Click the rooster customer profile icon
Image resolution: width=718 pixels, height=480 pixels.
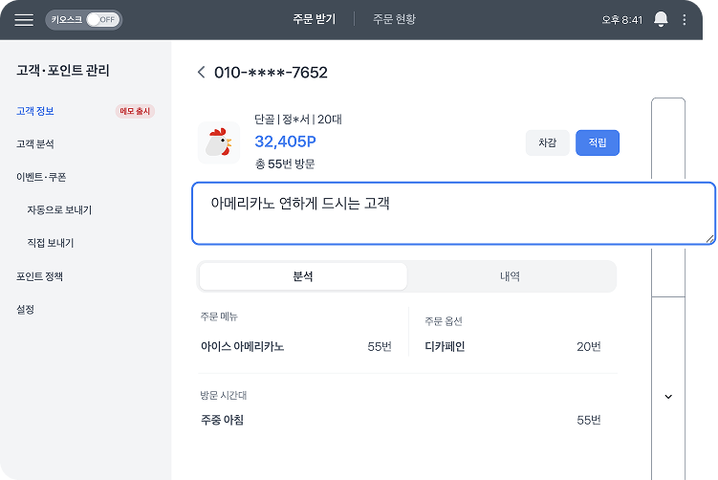point(219,142)
